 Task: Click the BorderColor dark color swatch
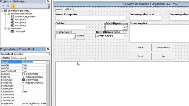24,80
